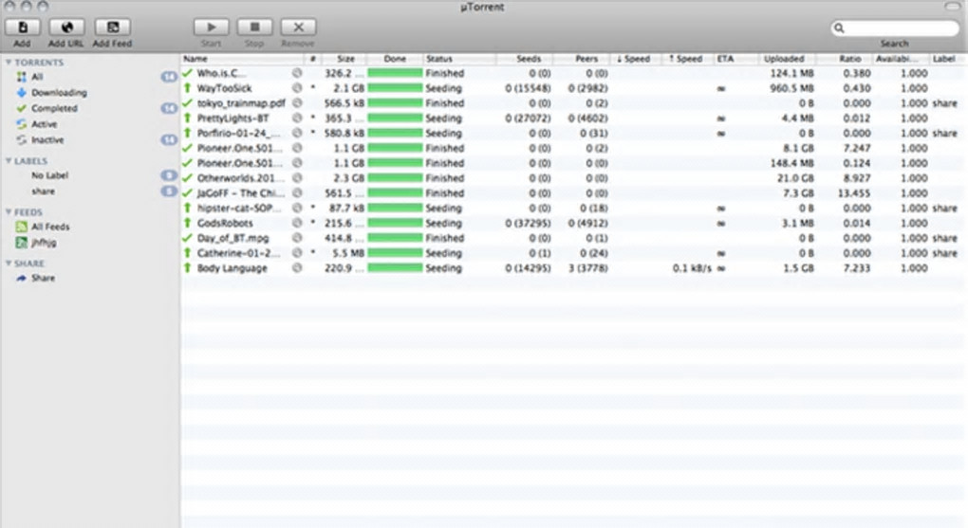Click the Add Feed RSS icon
The image size is (968, 528).
click(112, 27)
